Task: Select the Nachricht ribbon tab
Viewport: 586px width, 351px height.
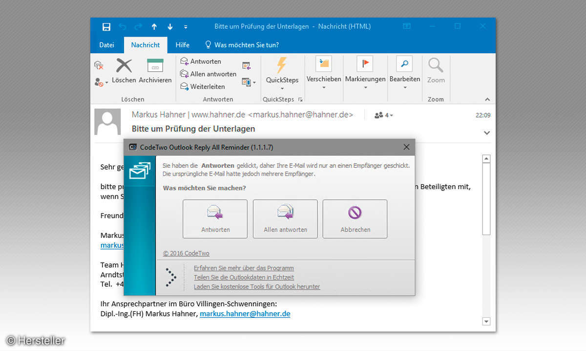Action: pyautogui.click(x=146, y=45)
